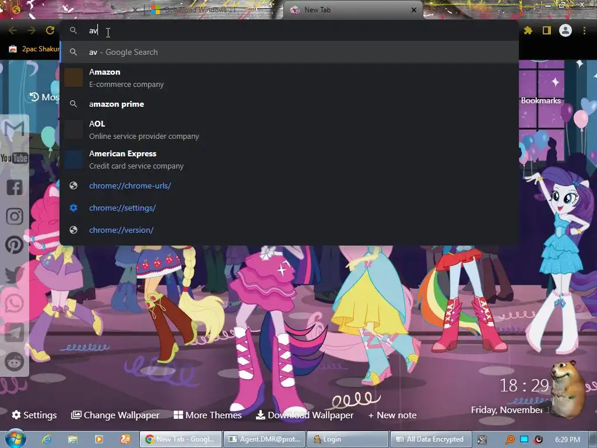
Task: Click the 6:29 PM system clock
Action: point(567,440)
